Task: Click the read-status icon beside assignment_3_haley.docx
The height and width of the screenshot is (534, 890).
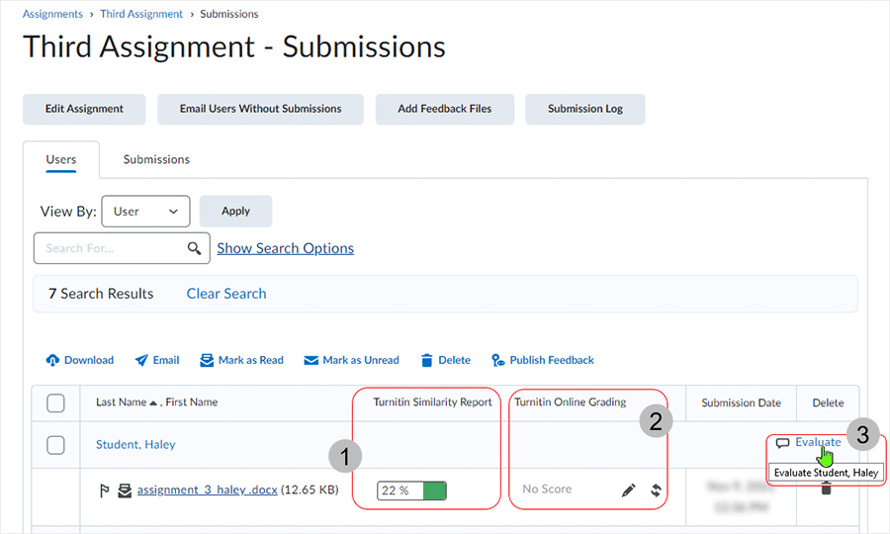Action: [x=125, y=490]
